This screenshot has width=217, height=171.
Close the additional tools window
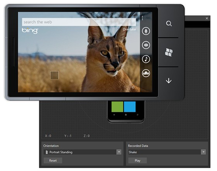pyautogui.click(x=207, y=18)
